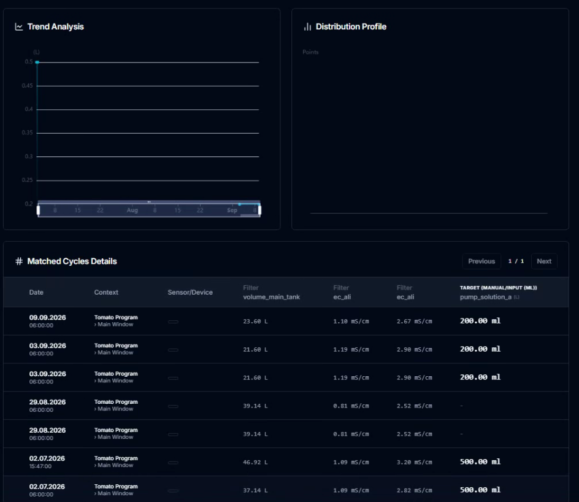The width and height of the screenshot is (579, 502).
Task: Click Tomato Program in the 09.09.2026 row
Action: [116, 317]
